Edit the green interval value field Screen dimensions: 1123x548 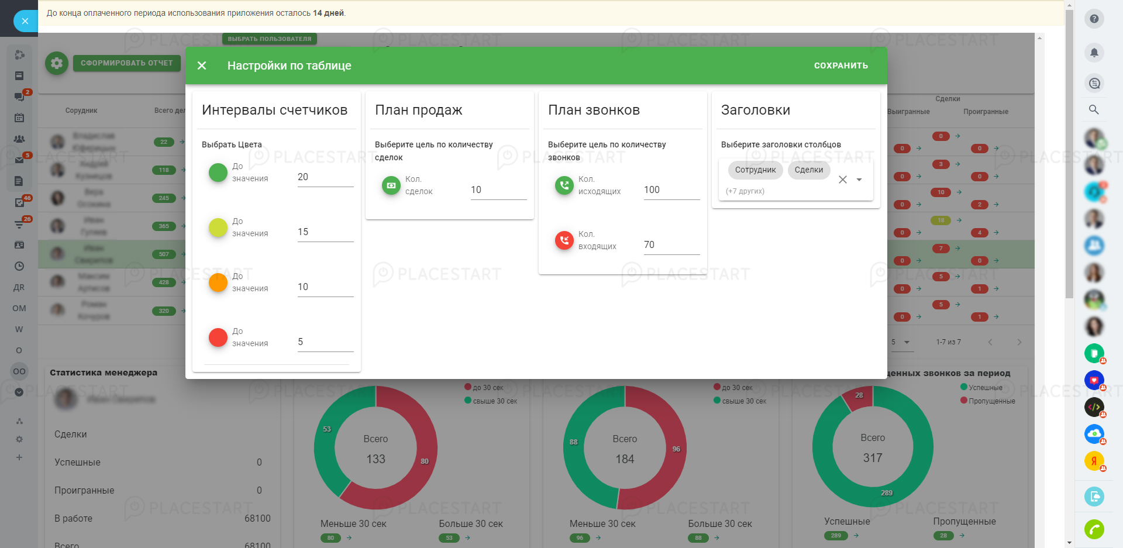coord(325,177)
